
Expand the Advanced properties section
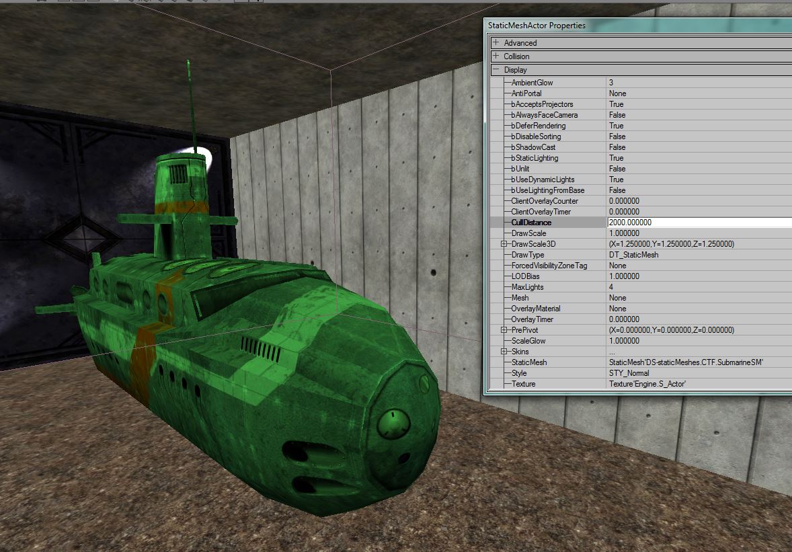click(x=496, y=43)
